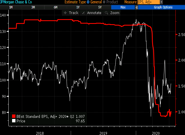Select the 1M time range tab
185x135 pixels.
[11, 7]
